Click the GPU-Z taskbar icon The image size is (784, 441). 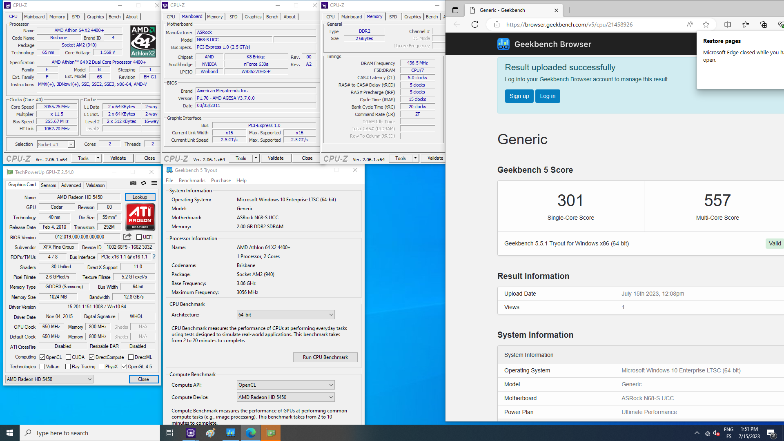click(271, 433)
